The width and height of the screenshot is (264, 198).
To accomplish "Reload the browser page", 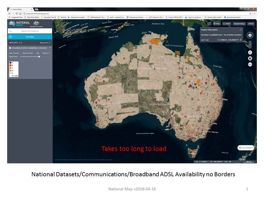I will [x=17, y=13].
